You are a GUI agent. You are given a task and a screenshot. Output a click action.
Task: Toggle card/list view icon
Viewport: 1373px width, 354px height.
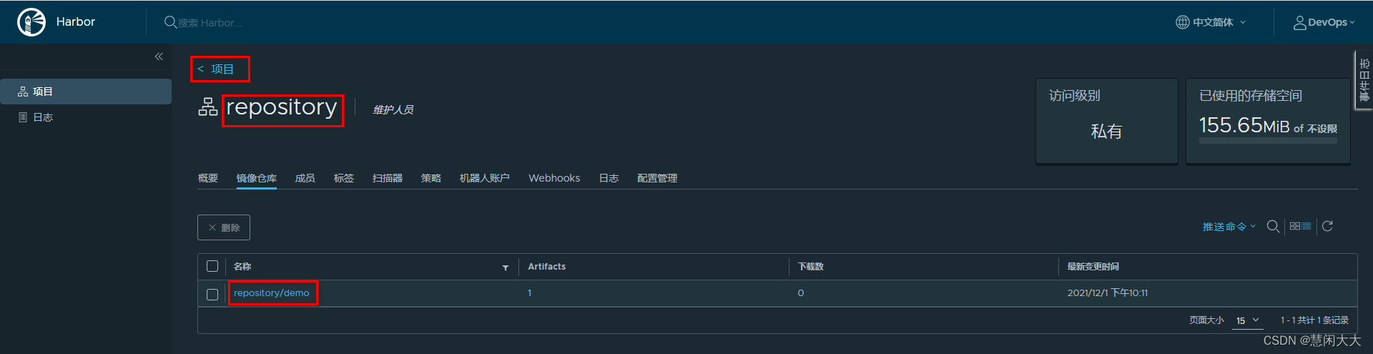click(1301, 226)
